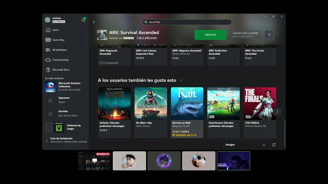Click Valheim '19,99 €' price
This screenshot has height=184, width=328.
(103, 130)
